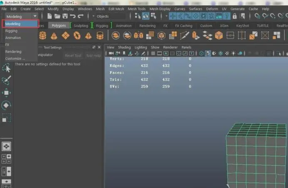Image resolution: width=288 pixels, height=188 pixels.
Task: Click the four-pane layout button in toolbox
Action: point(6,159)
